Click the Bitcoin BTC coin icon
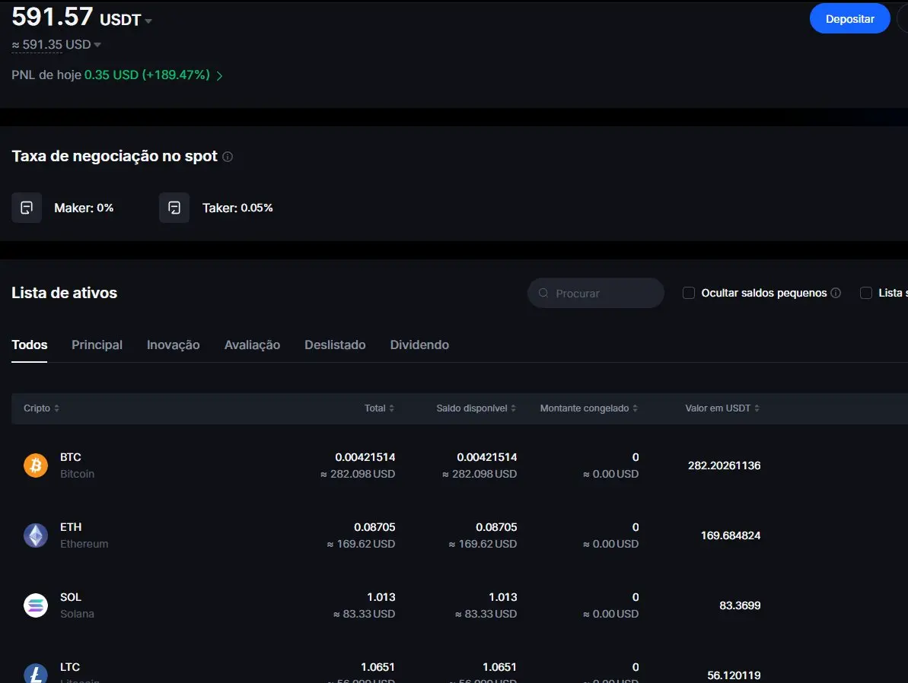The height and width of the screenshot is (683, 908). coord(35,465)
